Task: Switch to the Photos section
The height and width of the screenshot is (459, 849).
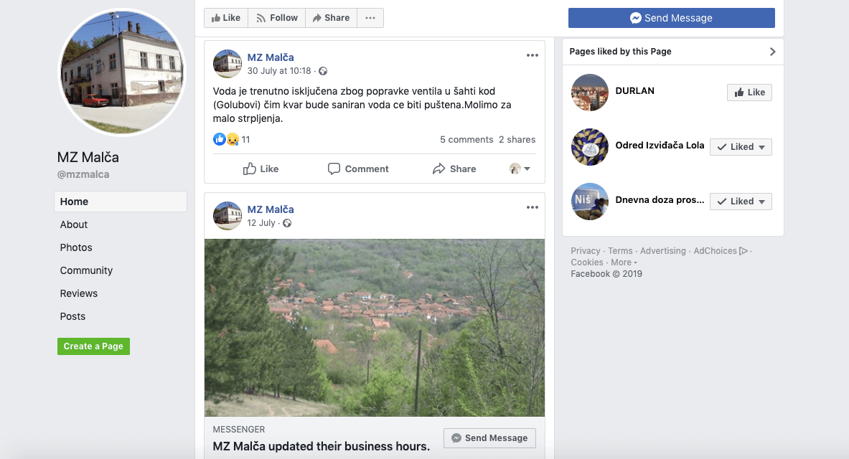Action: [75, 247]
